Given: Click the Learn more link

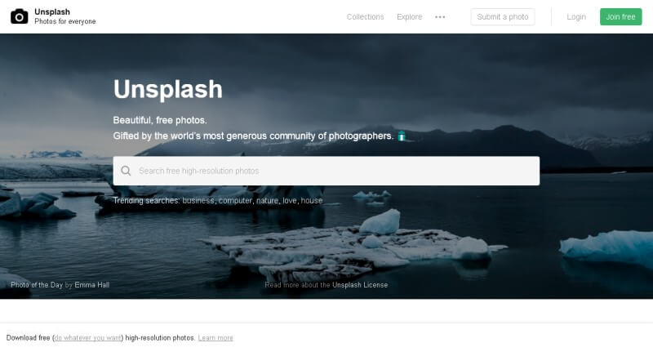Looking at the screenshot, I should tap(215, 338).
